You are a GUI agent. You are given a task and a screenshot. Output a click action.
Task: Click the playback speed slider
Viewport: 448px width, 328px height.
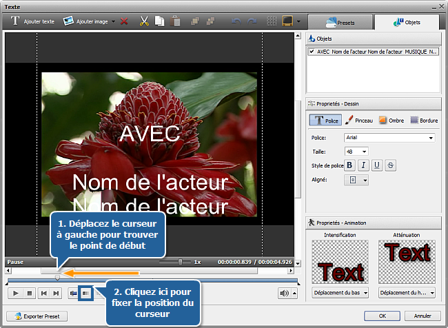tap(181, 262)
